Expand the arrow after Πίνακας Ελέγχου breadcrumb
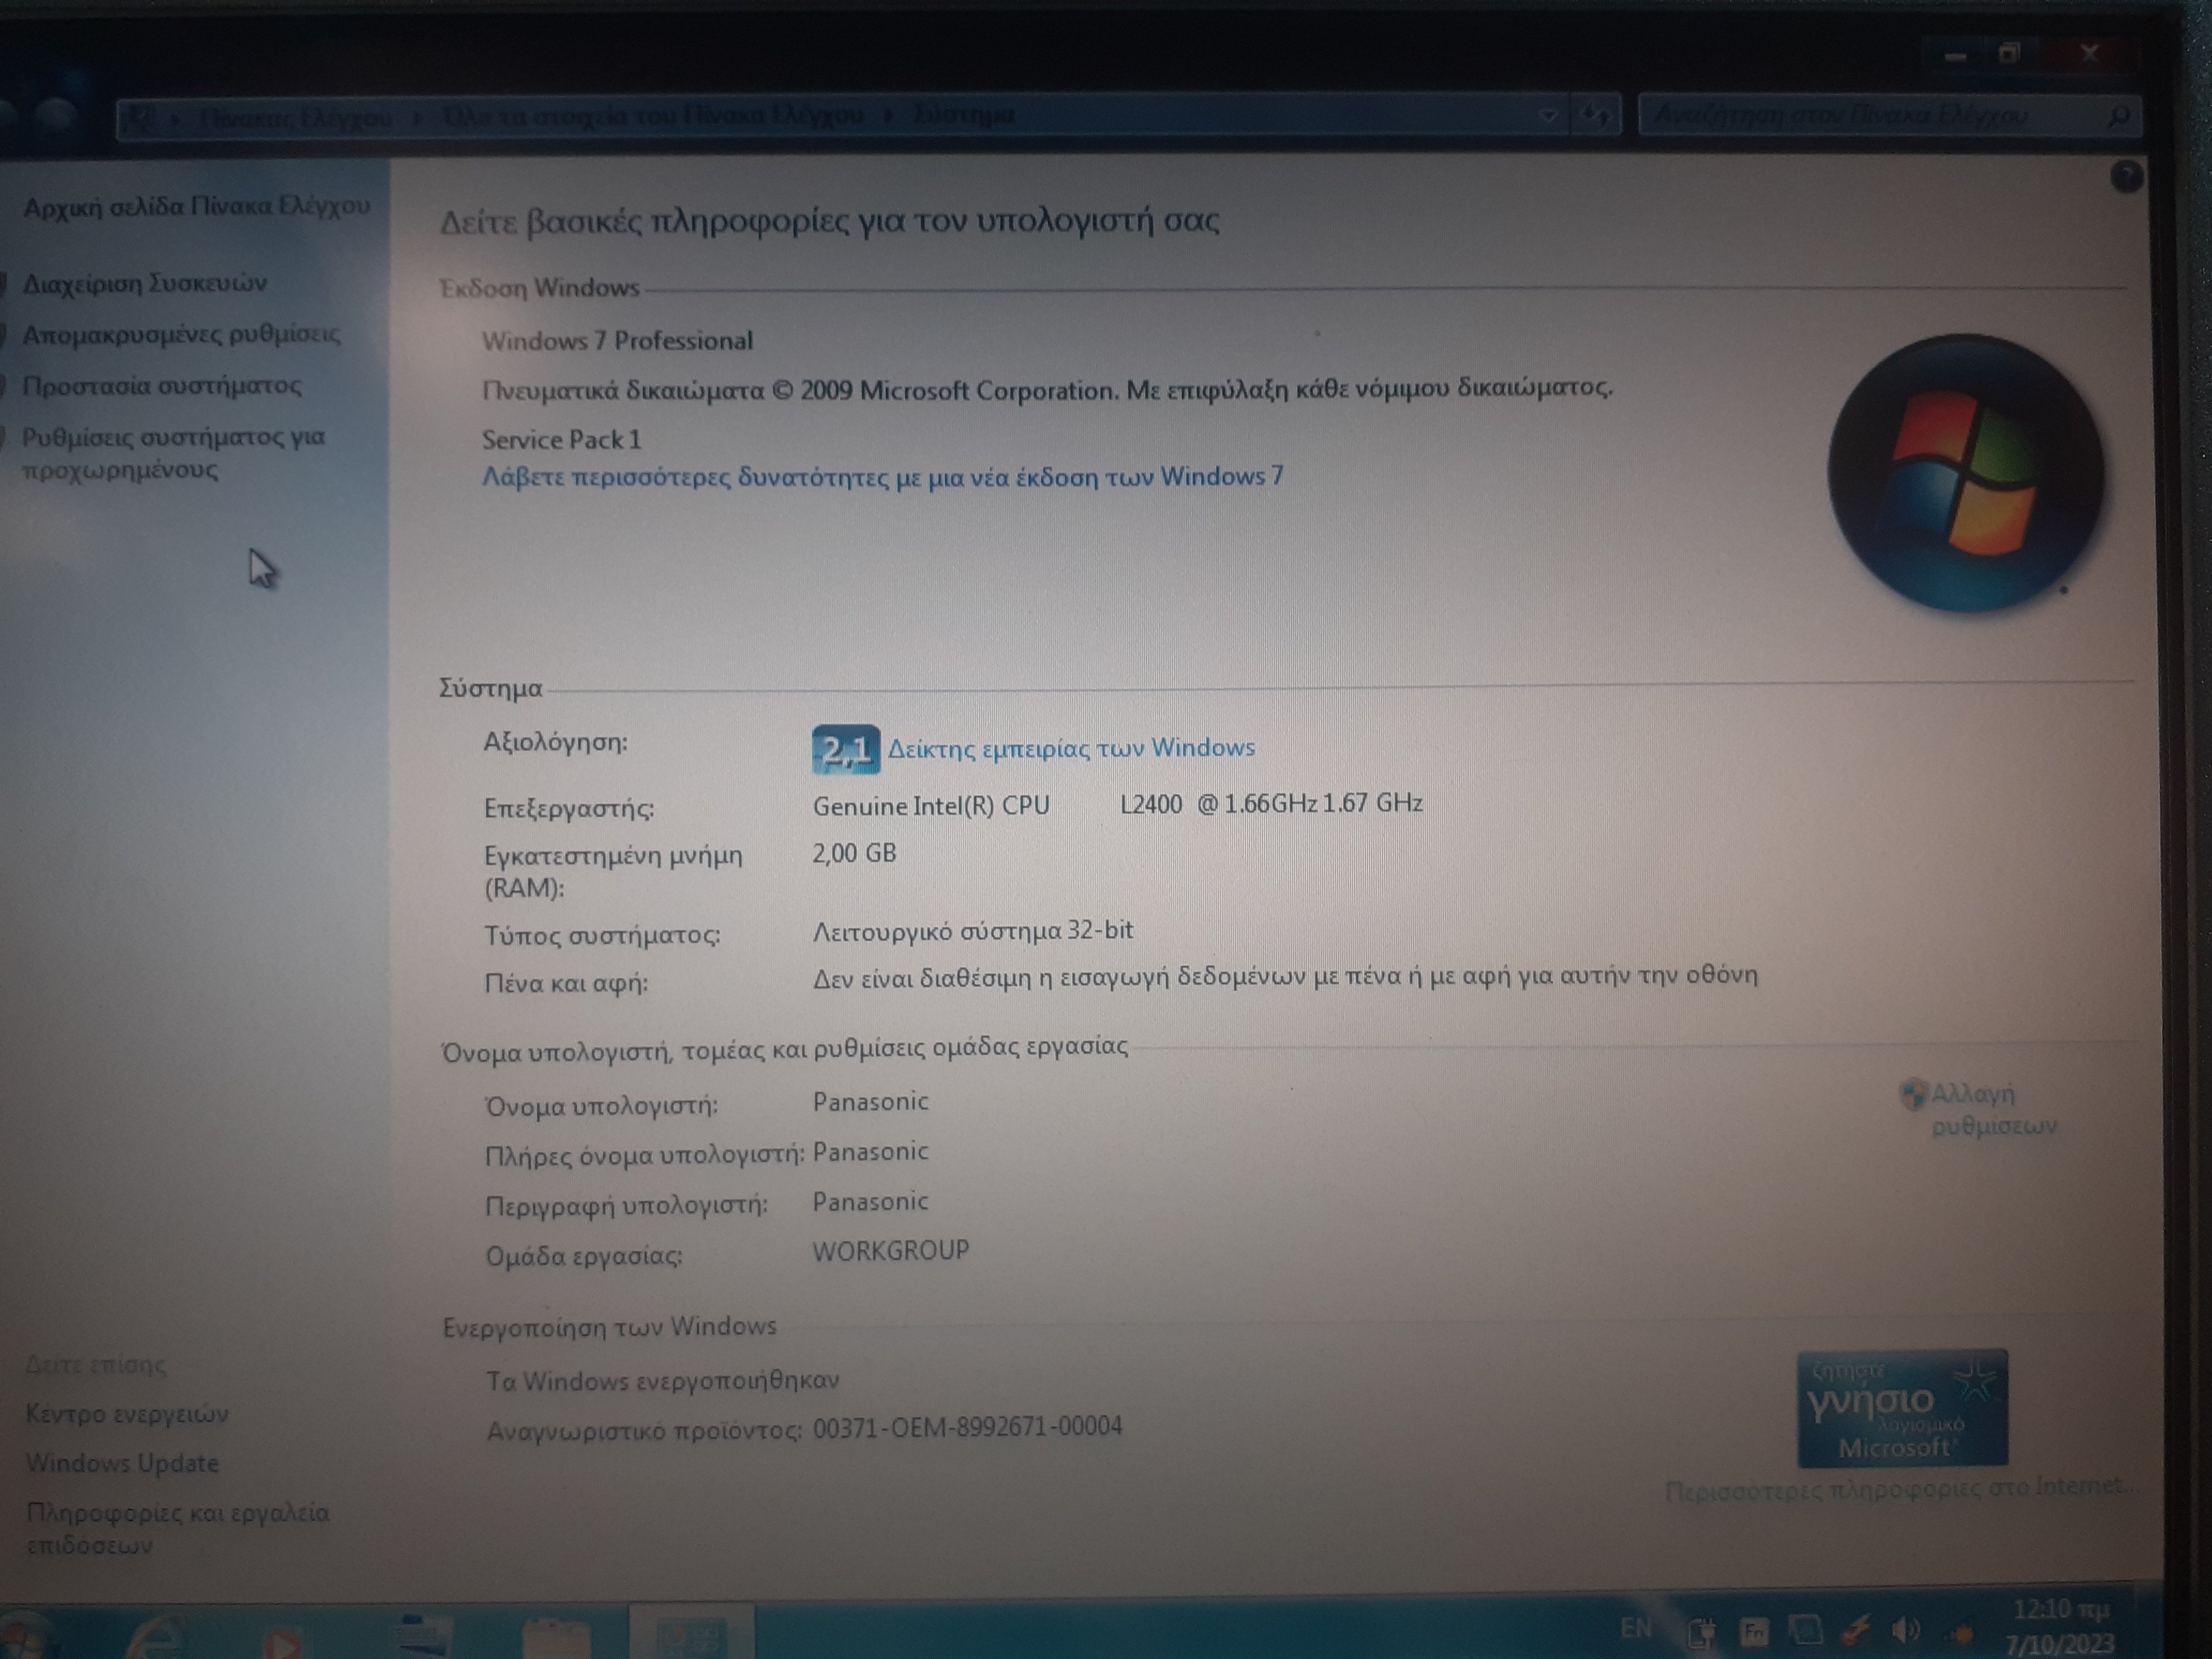The image size is (2212, 1659). pyautogui.click(x=418, y=118)
